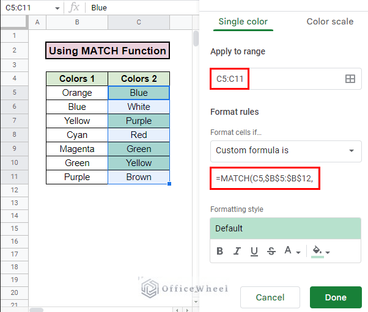Select row 12 header
The width and height of the screenshot is (368, 312).
coord(14,190)
